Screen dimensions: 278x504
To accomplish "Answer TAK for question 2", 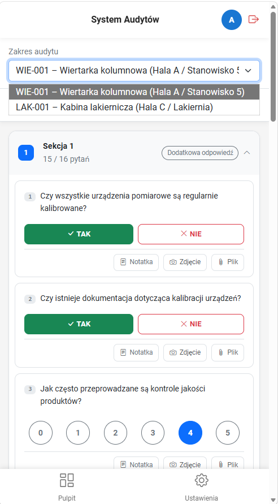I will tap(79, 324).
